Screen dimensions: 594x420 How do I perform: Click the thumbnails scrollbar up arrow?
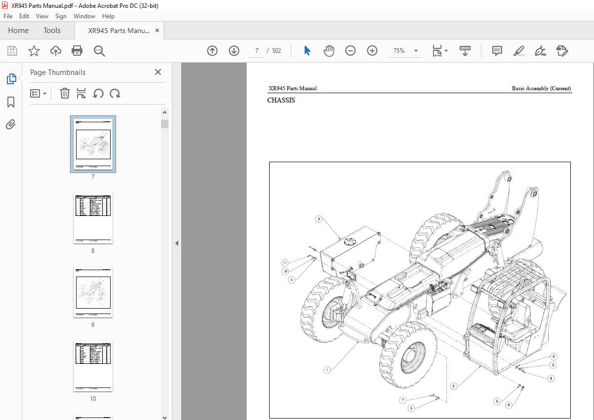tap(164, 112)
